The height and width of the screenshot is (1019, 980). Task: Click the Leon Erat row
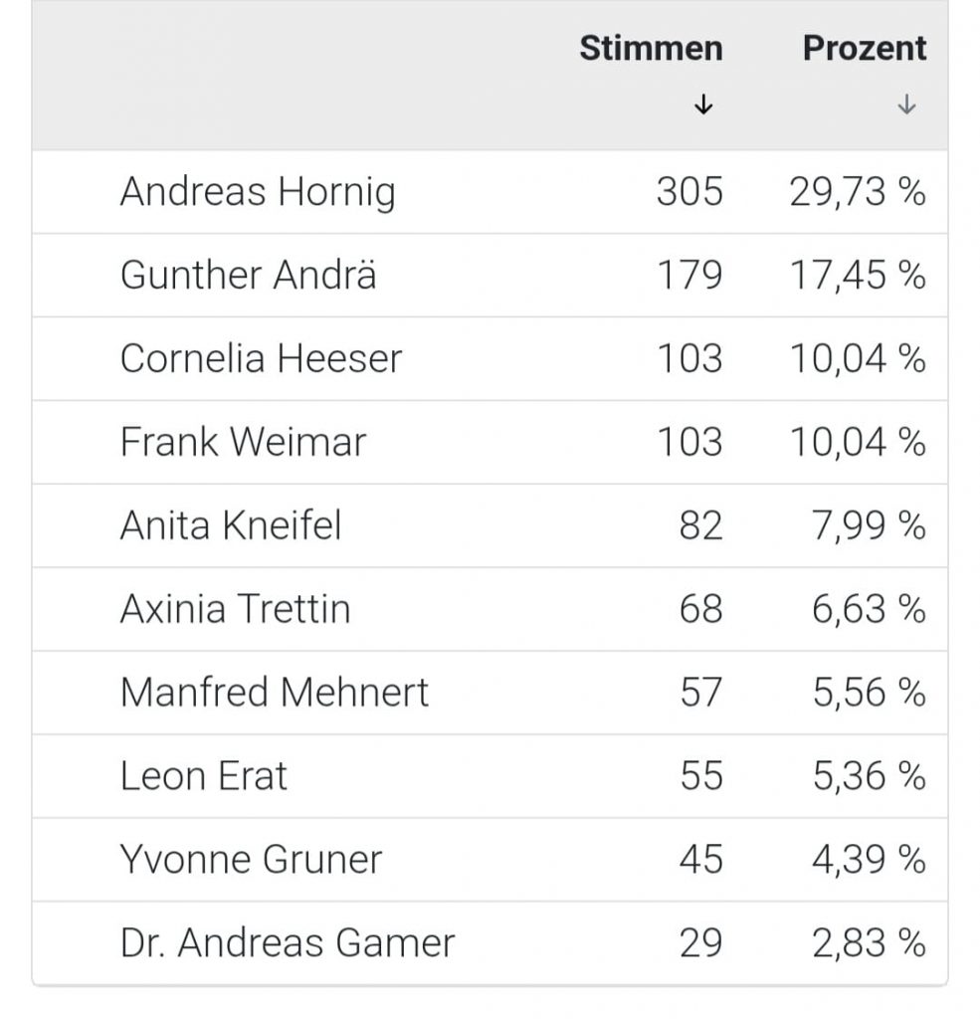(x=204, y=776)
